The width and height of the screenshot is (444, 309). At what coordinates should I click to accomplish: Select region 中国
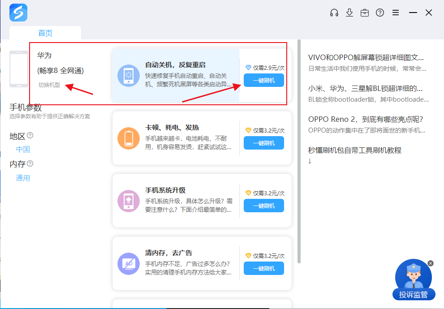pos(23,149)
